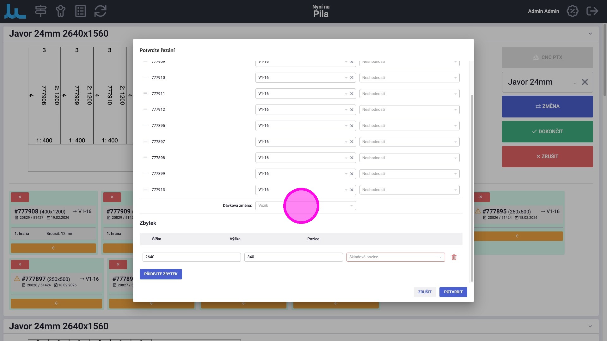607x341 pixels.
Task: Click the Šířka input containing 2640
Action: pyautogui.click(x=191, y=257)
